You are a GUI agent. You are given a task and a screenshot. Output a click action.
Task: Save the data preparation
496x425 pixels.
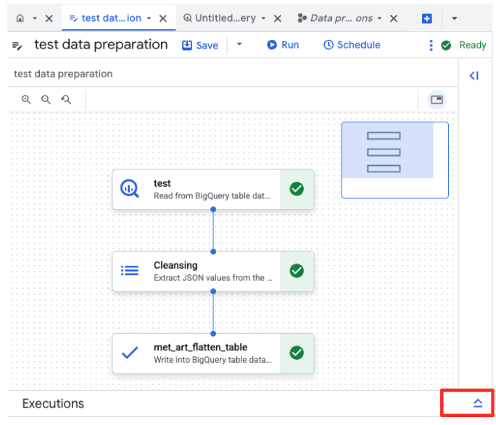coord(199,45)
